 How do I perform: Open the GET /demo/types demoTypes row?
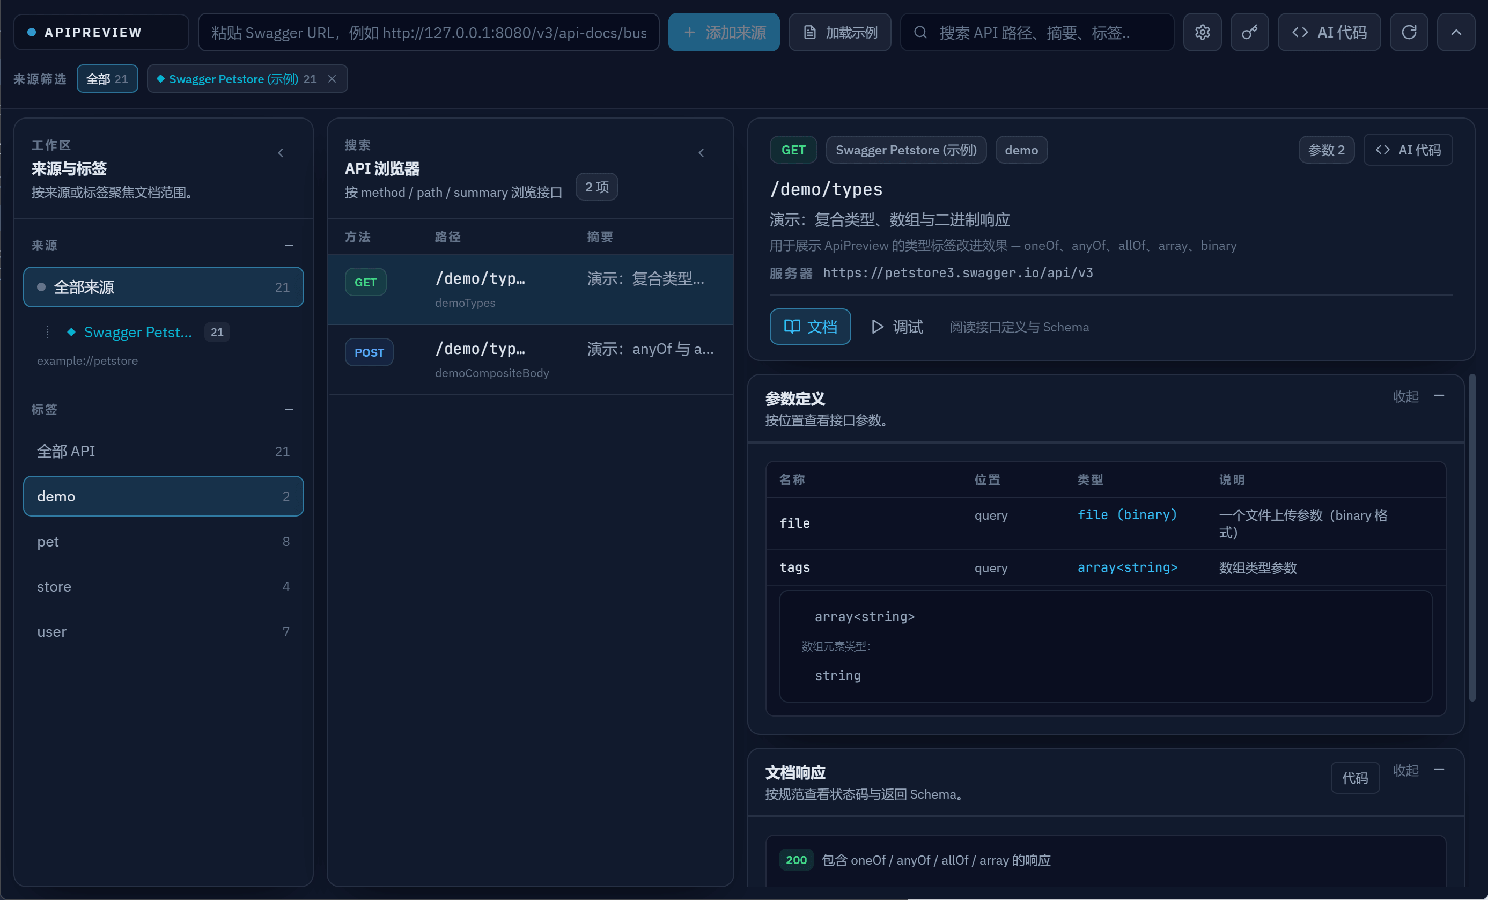click(x=530, y=289)
